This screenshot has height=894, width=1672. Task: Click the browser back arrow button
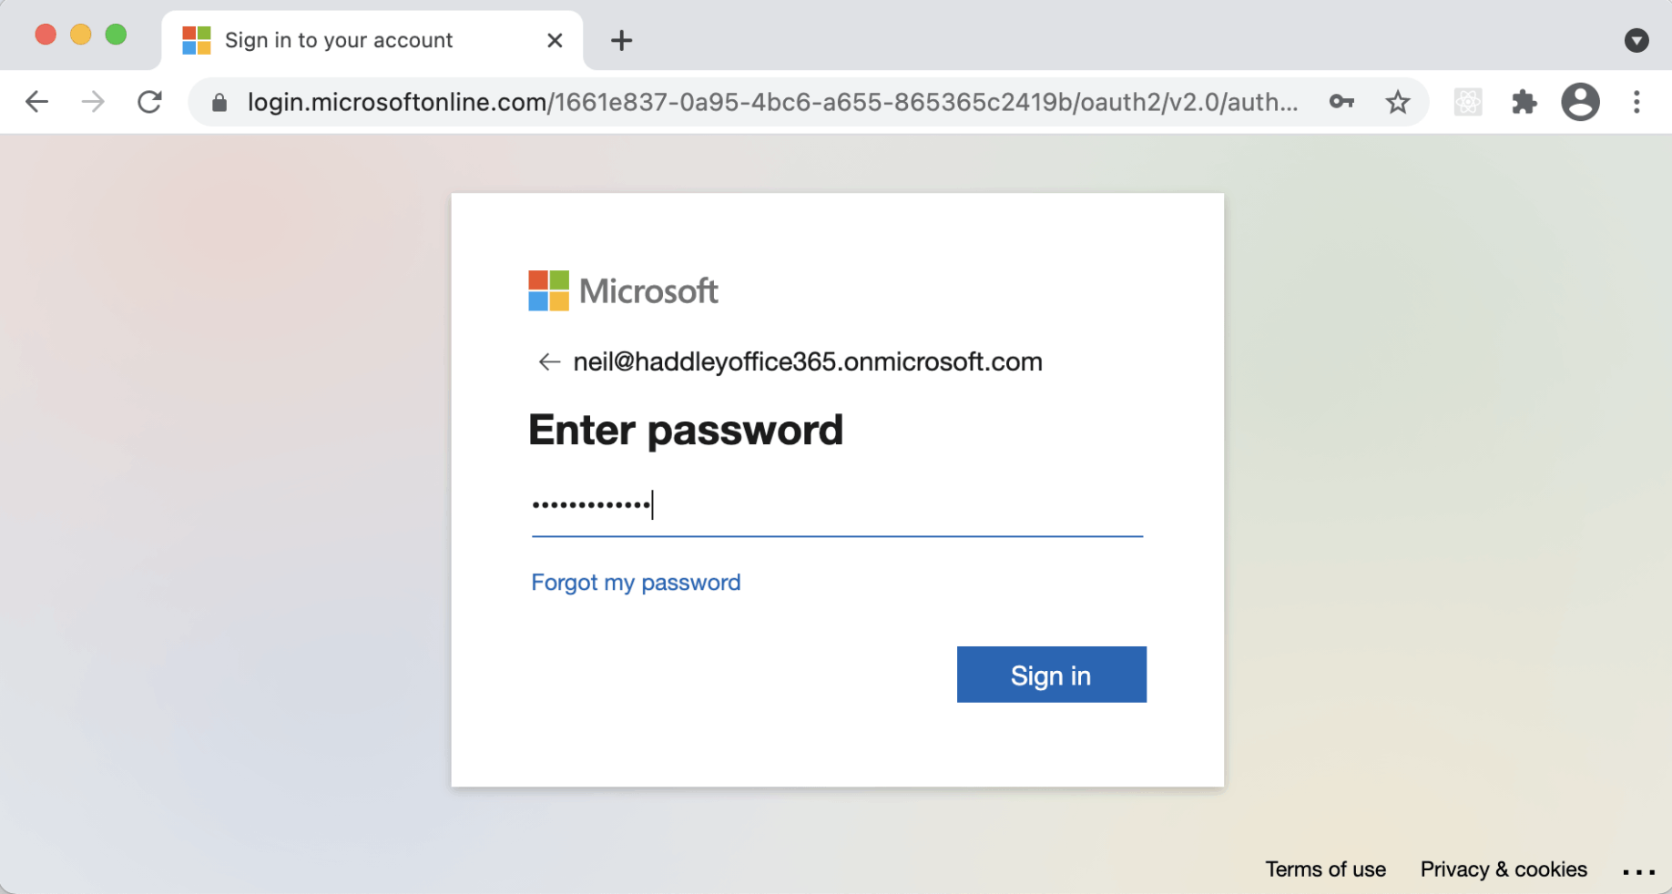(36, 102)
